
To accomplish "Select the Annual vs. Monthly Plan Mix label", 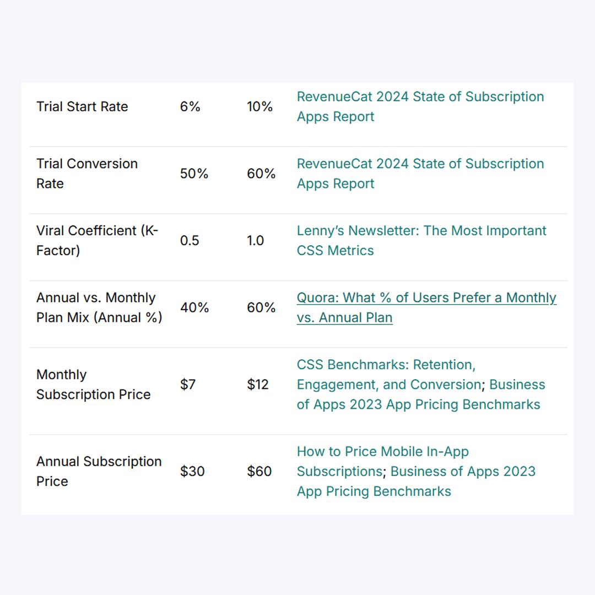I will tap(99, 308).
